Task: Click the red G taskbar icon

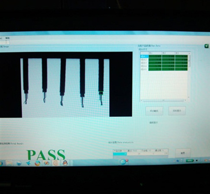Action: [56, 163]
